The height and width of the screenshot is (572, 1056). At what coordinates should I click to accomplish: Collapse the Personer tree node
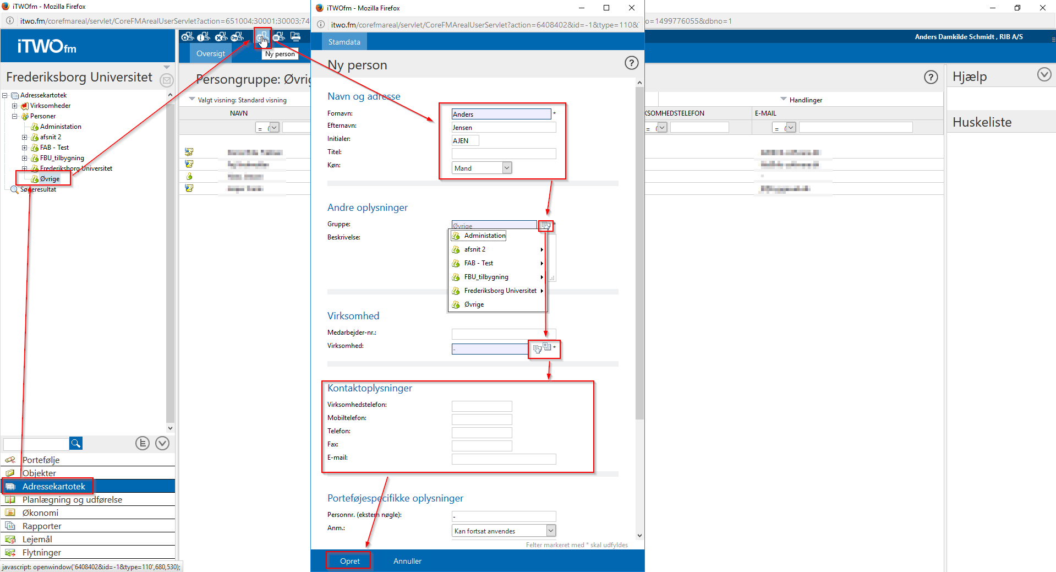tap(15, 116)
